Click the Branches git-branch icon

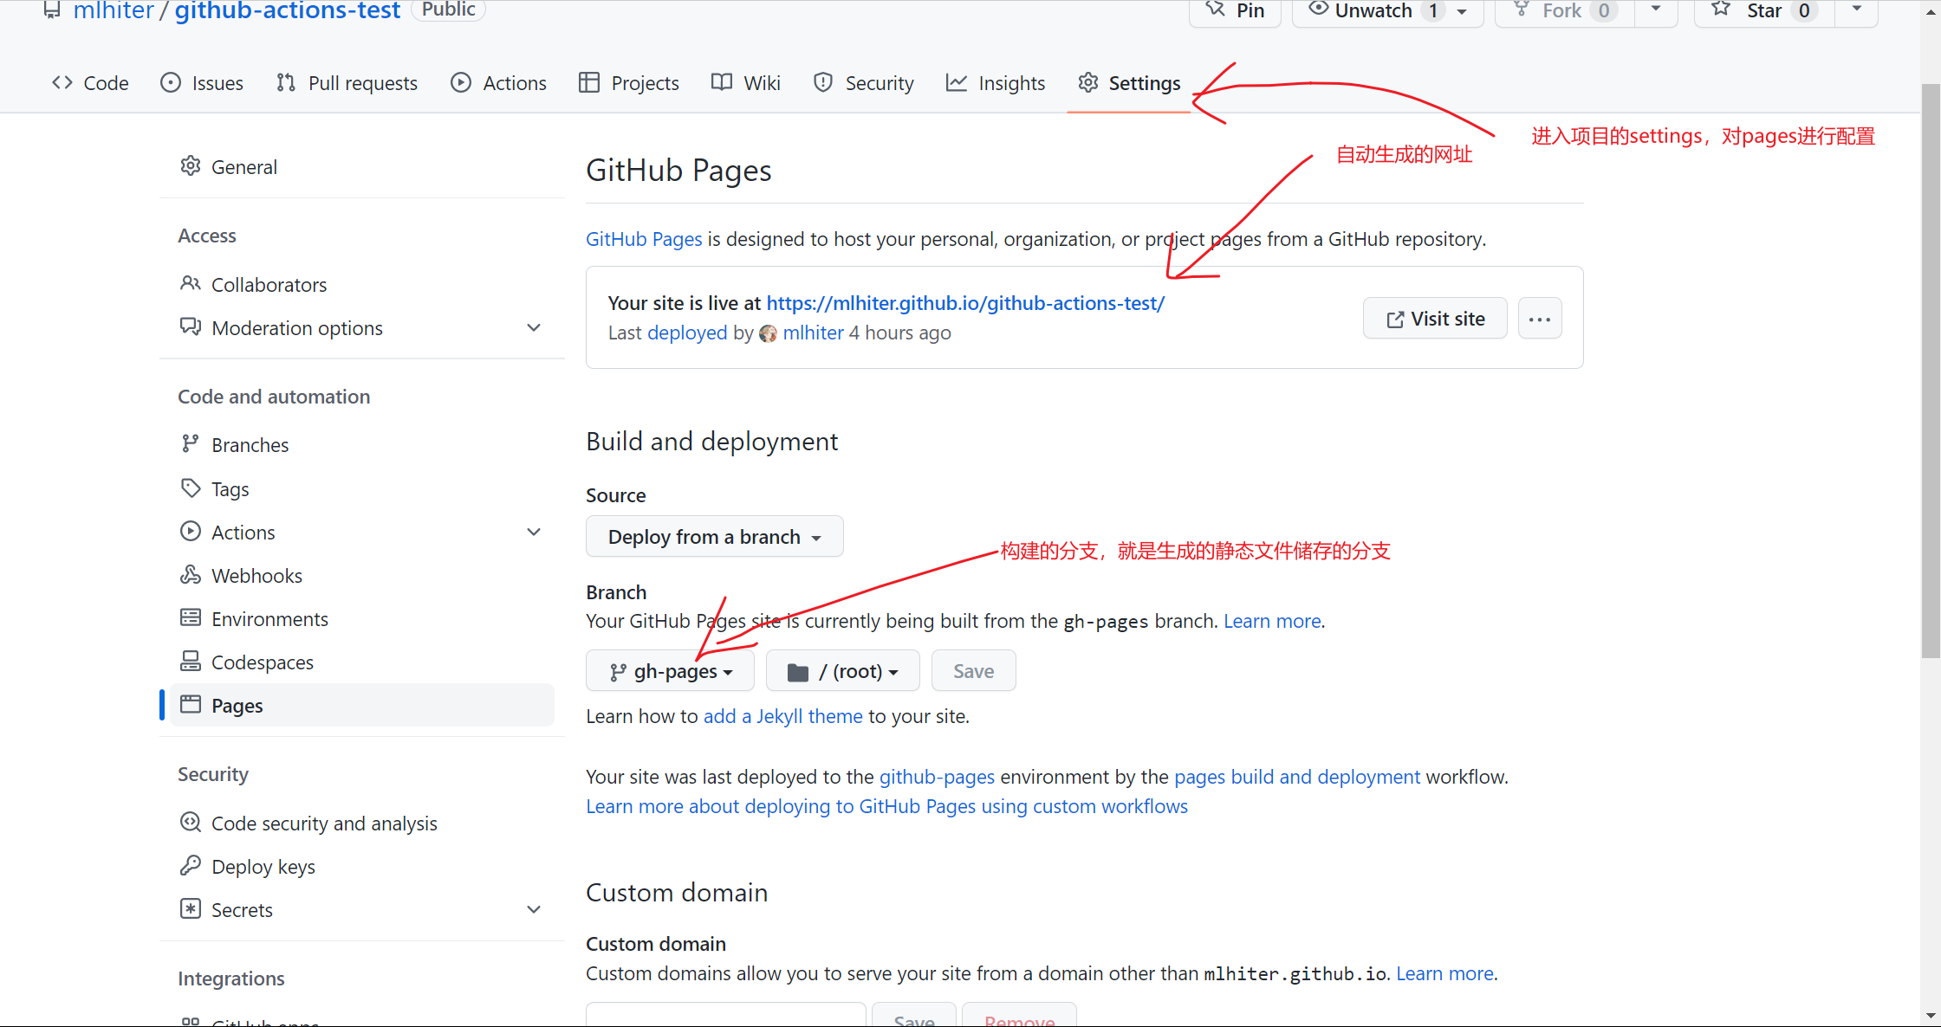190,444
